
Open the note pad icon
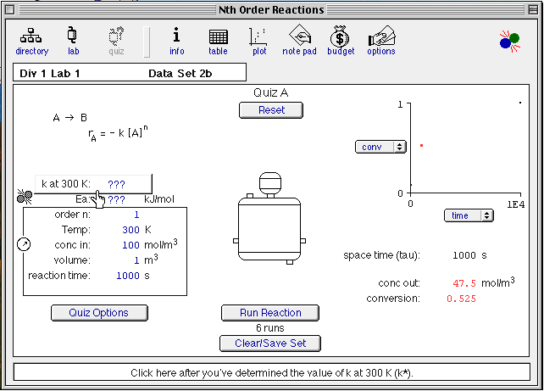(299, 36)
